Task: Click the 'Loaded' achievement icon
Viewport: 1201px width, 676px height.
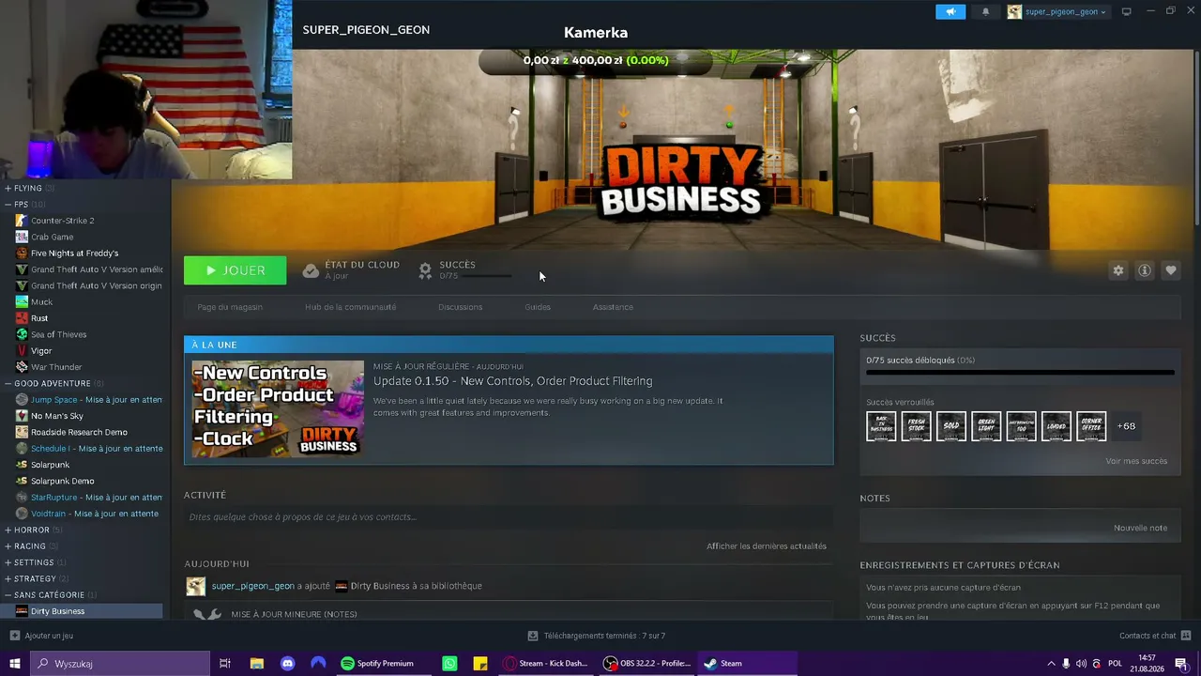Action: click(x=1057, y=426)
